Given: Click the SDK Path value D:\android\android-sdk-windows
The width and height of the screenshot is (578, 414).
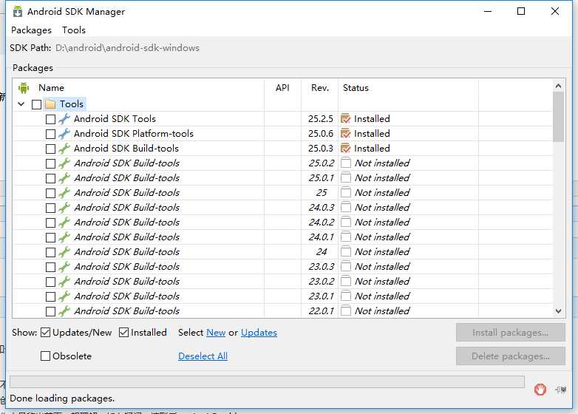Looking at the screenshot, I should point(128,48).
